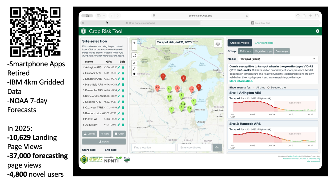Toggle the map fullscreen view icon

134,55
